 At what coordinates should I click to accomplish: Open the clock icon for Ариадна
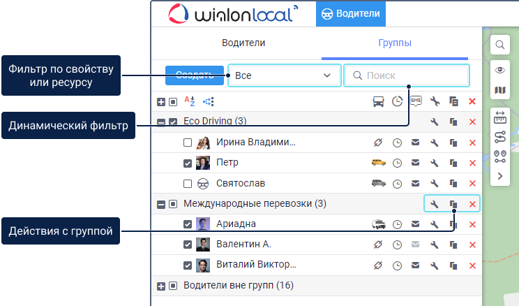coord(397,225)
